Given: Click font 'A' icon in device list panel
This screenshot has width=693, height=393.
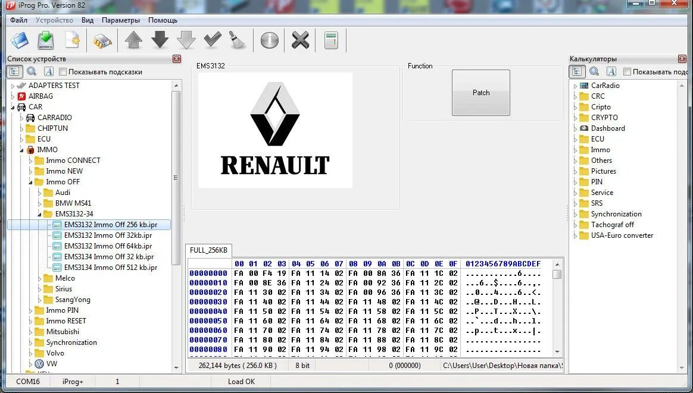Looking at the screenshot, I should [x=49, y=71].
